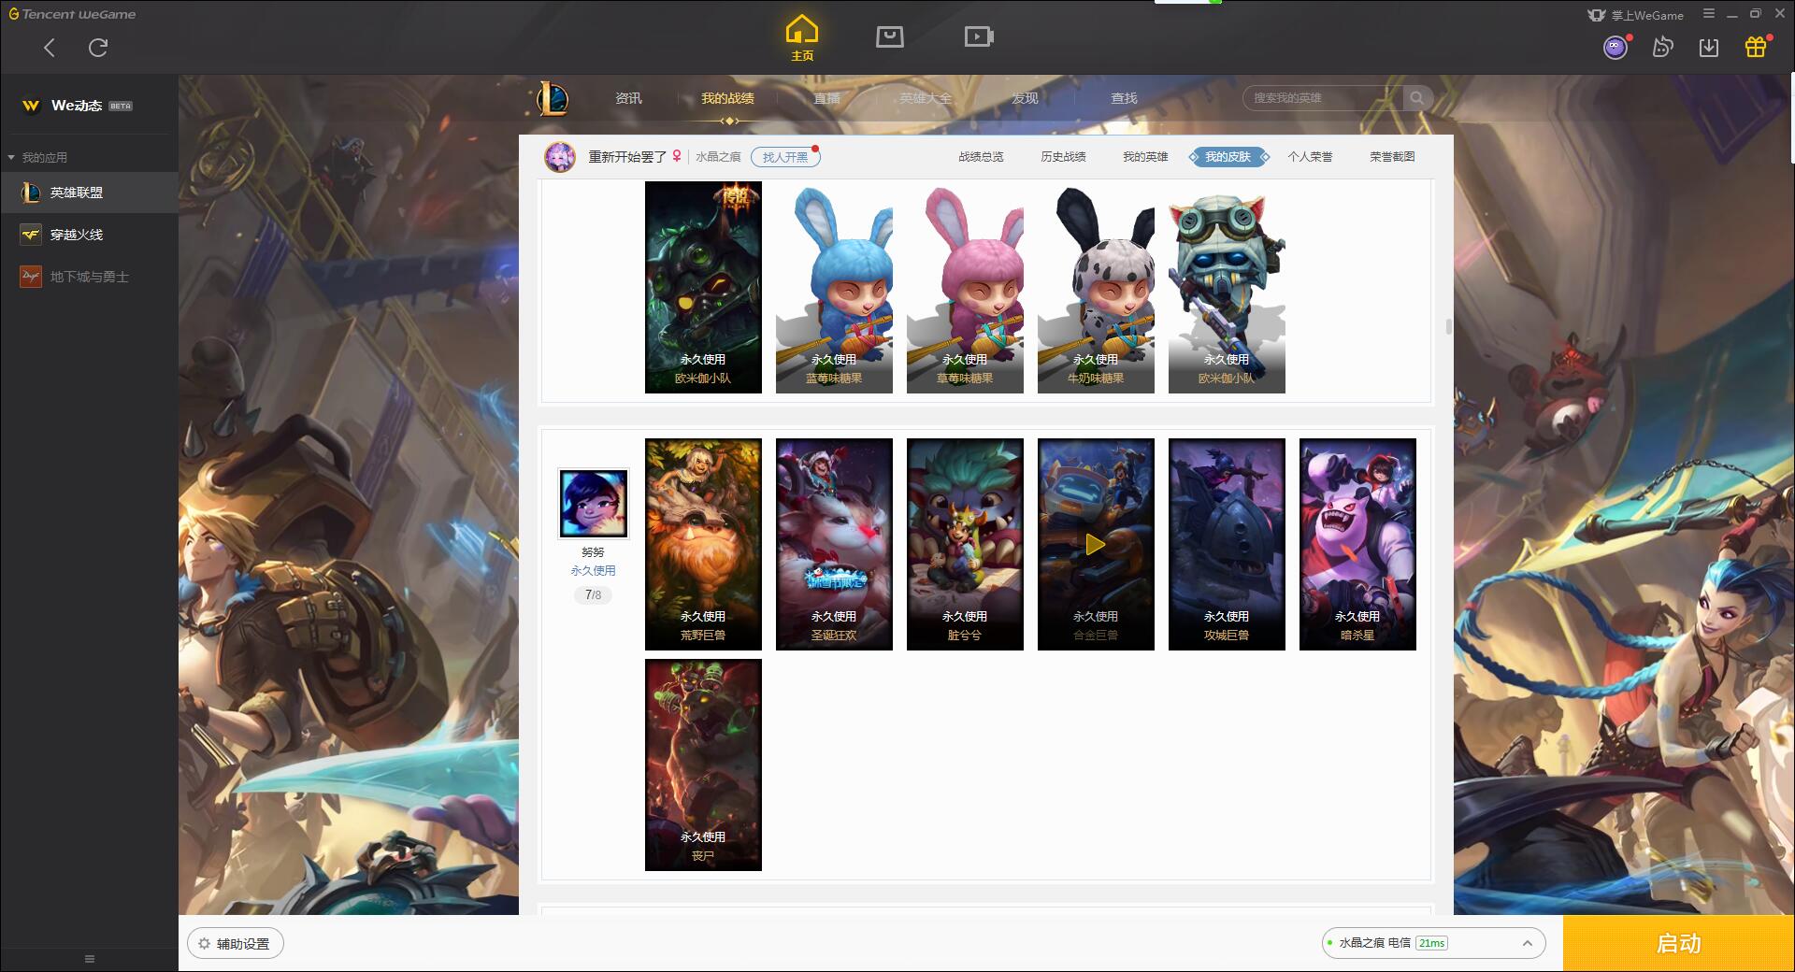Open the download manager icon
Image resolution: width=1795 pixels, height=972 pixels.
1709,47
